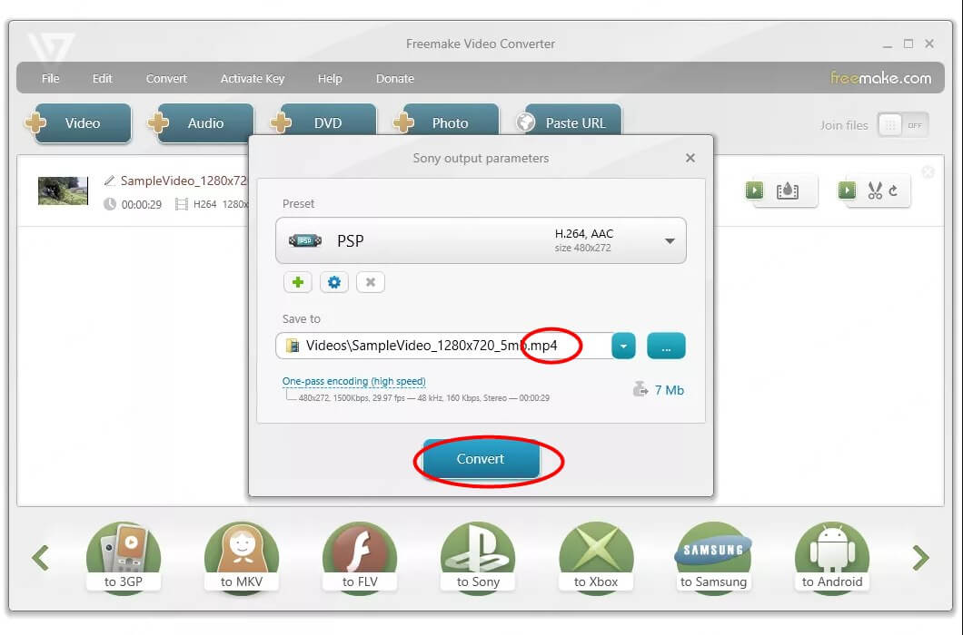Click the PSP device icon in preset
Viewport: 963px width, 635px height.
coord(305,240)
